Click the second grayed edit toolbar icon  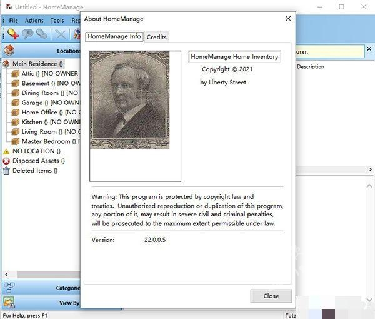point(42,34)
